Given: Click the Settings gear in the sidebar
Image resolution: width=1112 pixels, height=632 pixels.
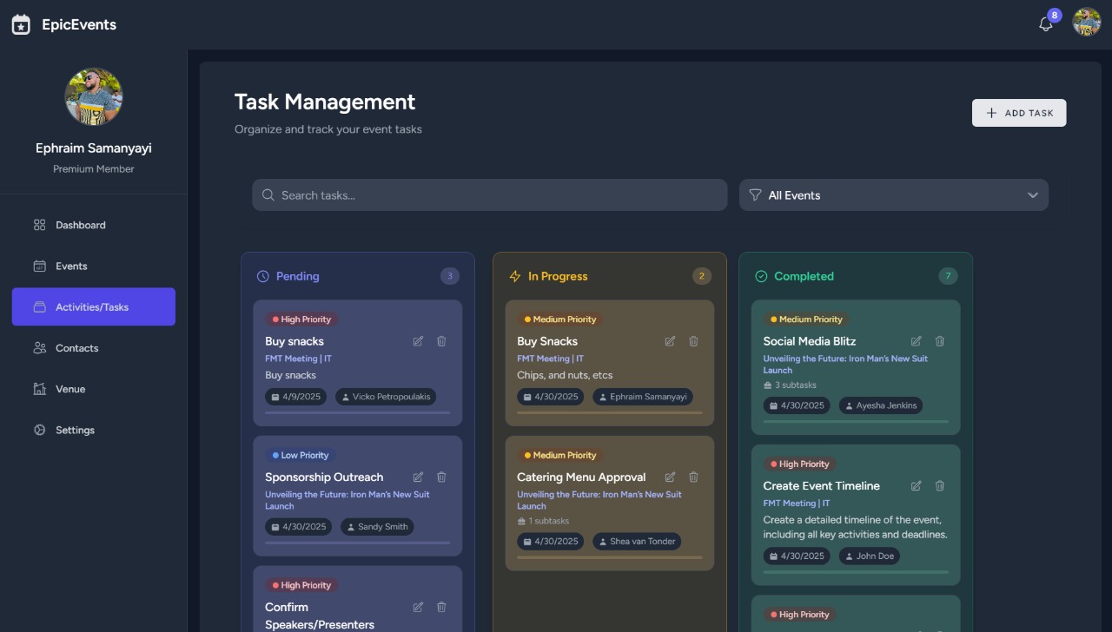Looking at the screenshot, I should [x=38, y=430].
